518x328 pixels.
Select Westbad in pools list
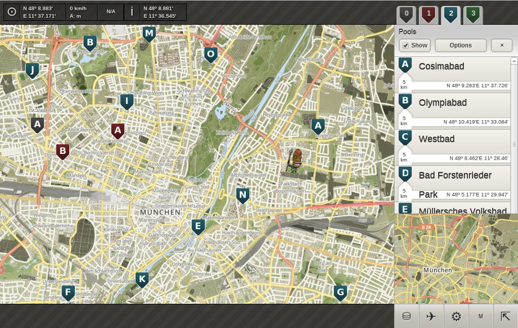[x=453, y=147]
